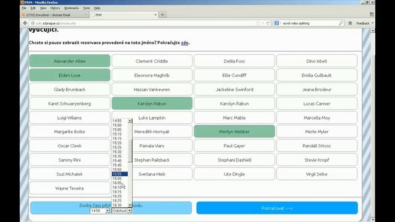Select teacher Randall Srtoss
Screen dimensions: 395x222
point(317,146)
